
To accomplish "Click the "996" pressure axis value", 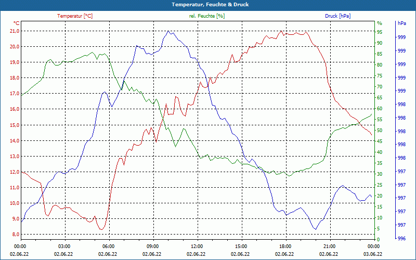I will (x=401, y=239).
